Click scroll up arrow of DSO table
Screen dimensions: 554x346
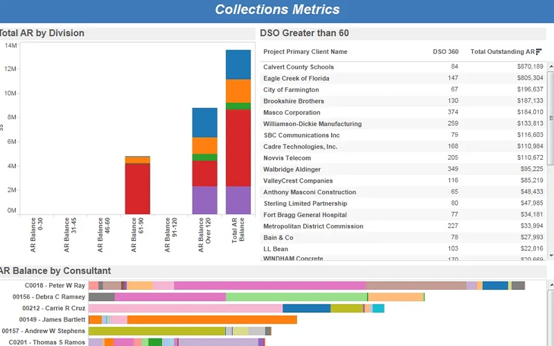click(551, 66)
